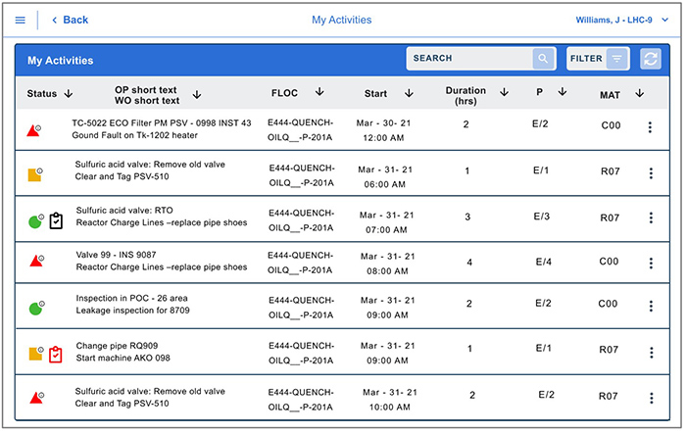The height and width of the screenshot is (433, 686).
Task: Click the refresh activities icon
Action: point(651,59)
